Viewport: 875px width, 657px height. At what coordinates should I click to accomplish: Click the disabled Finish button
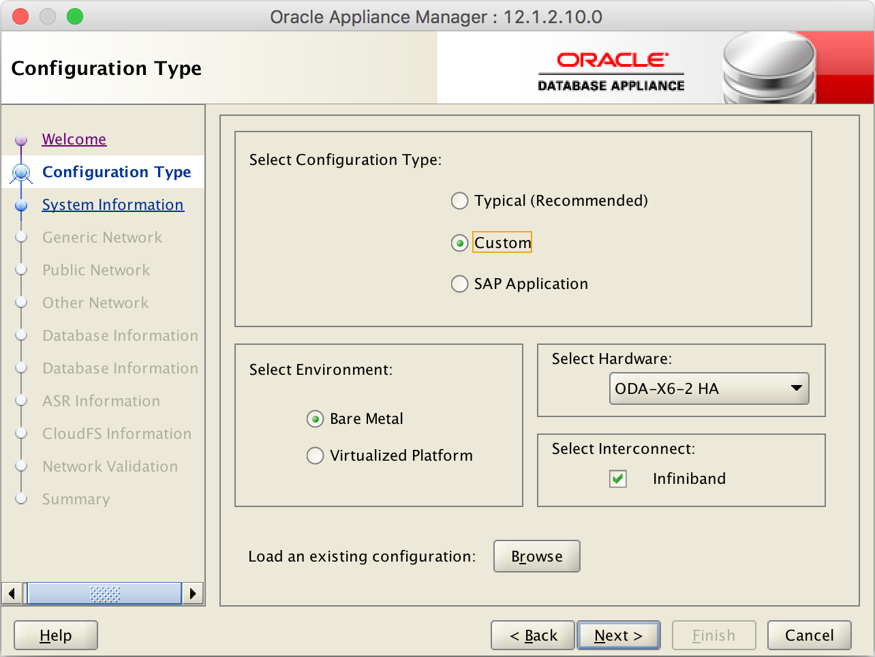coord(714,635)
